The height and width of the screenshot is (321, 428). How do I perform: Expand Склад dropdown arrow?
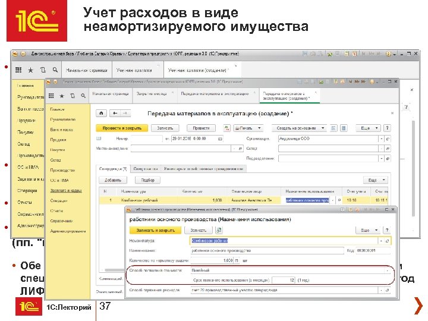(x=382, y=149)
